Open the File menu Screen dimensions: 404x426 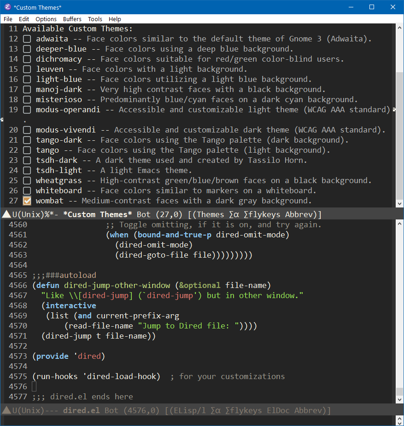point(8,19)
